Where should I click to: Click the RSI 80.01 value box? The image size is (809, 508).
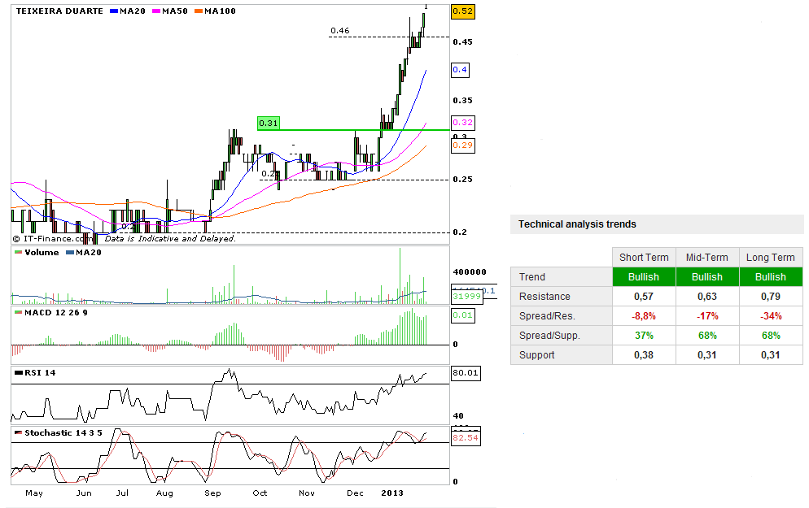click(x=466, y=372)
